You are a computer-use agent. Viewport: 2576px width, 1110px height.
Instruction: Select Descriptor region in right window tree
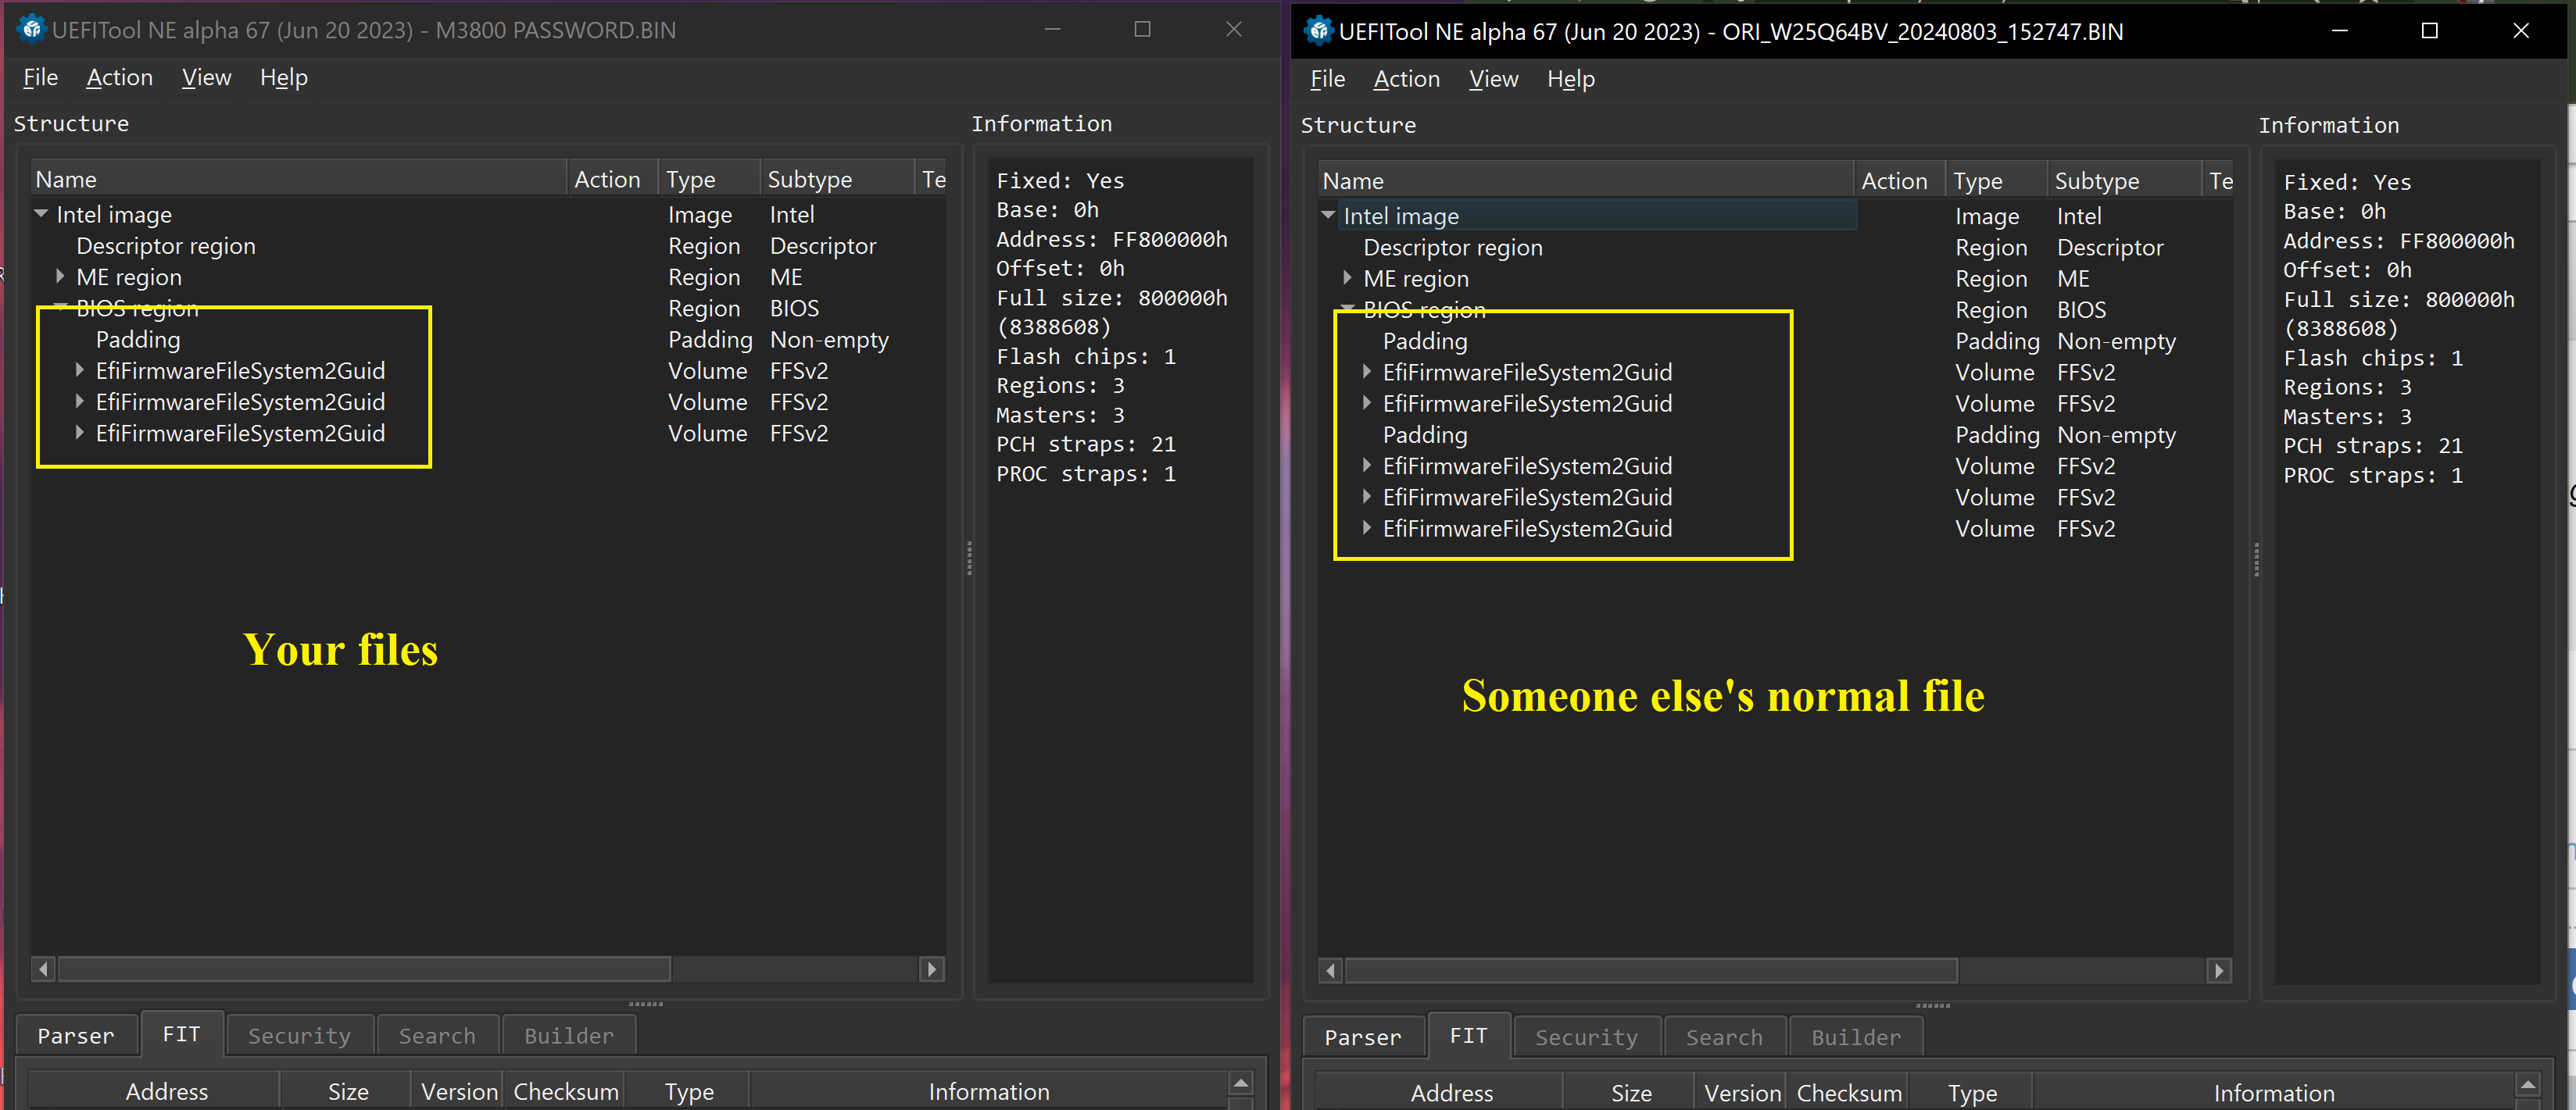1452,247
